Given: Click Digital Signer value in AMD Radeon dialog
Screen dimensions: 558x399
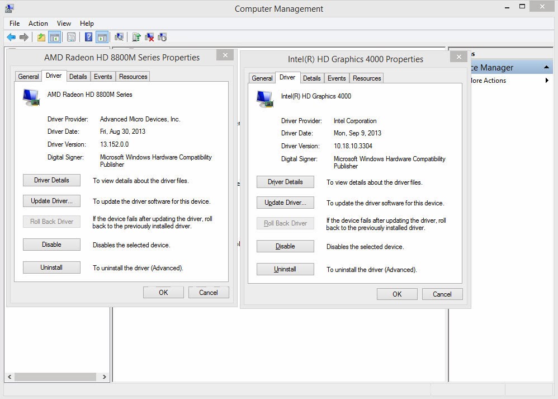Looking at the screenshot, I should (156, 161).
